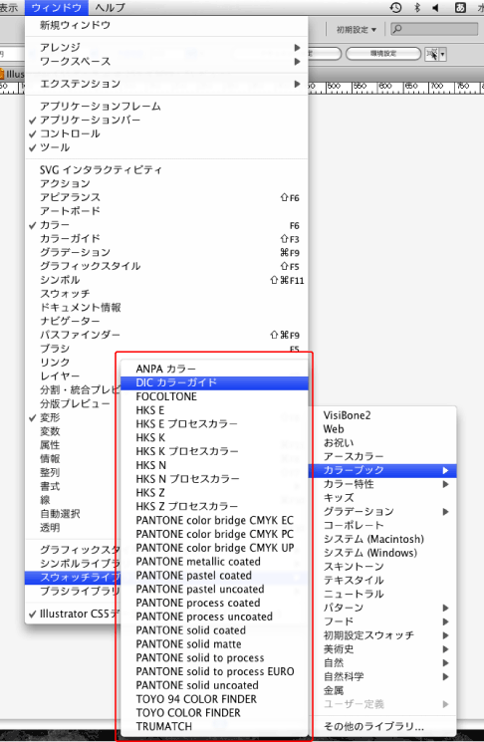The image size is (484, 742).
Task: Open the Time Machine menu bar icon
Action: coord(395,8)
